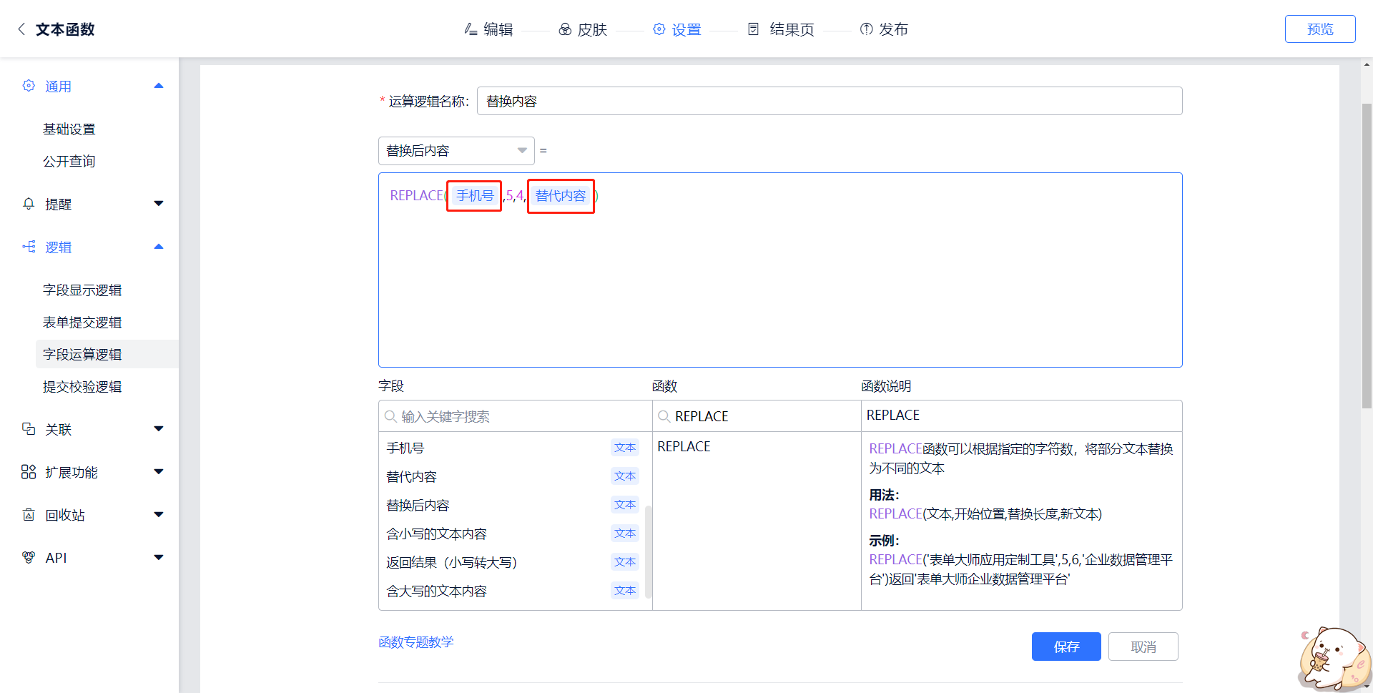The image size is (1373, 693).
Task: Collapse the 通用 section arrow
Action: (x=159, y=86)
